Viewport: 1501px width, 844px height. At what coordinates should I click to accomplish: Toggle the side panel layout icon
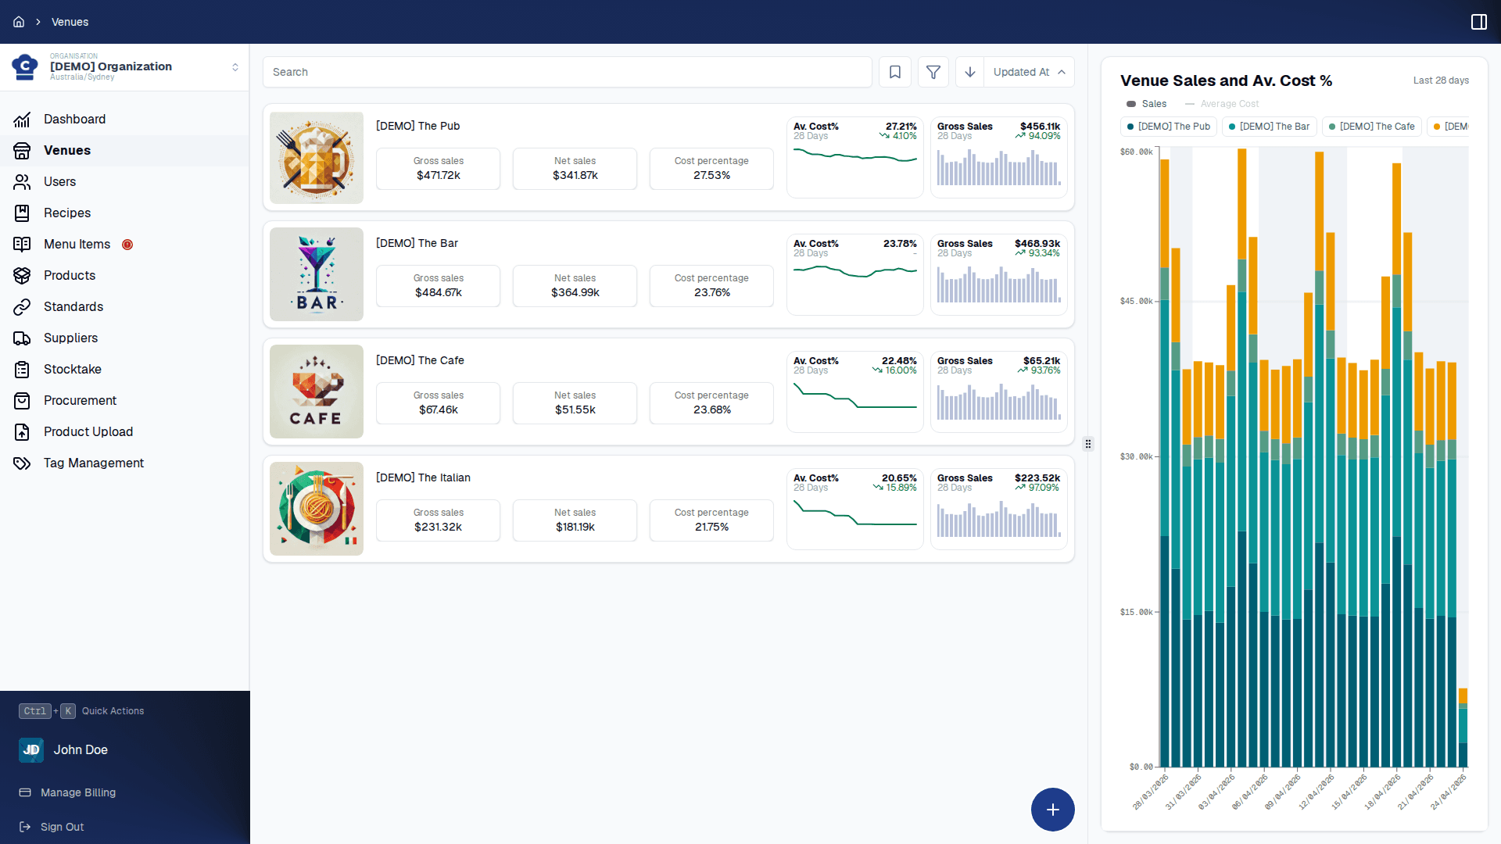[x=1478, y=22]
